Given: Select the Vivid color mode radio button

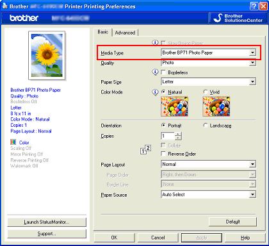Looking at the screenshot, I should (x=206, y=92).
